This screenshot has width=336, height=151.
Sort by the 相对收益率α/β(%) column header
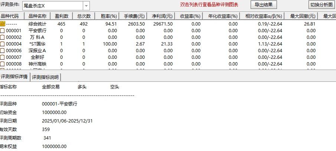coord(262,16)
